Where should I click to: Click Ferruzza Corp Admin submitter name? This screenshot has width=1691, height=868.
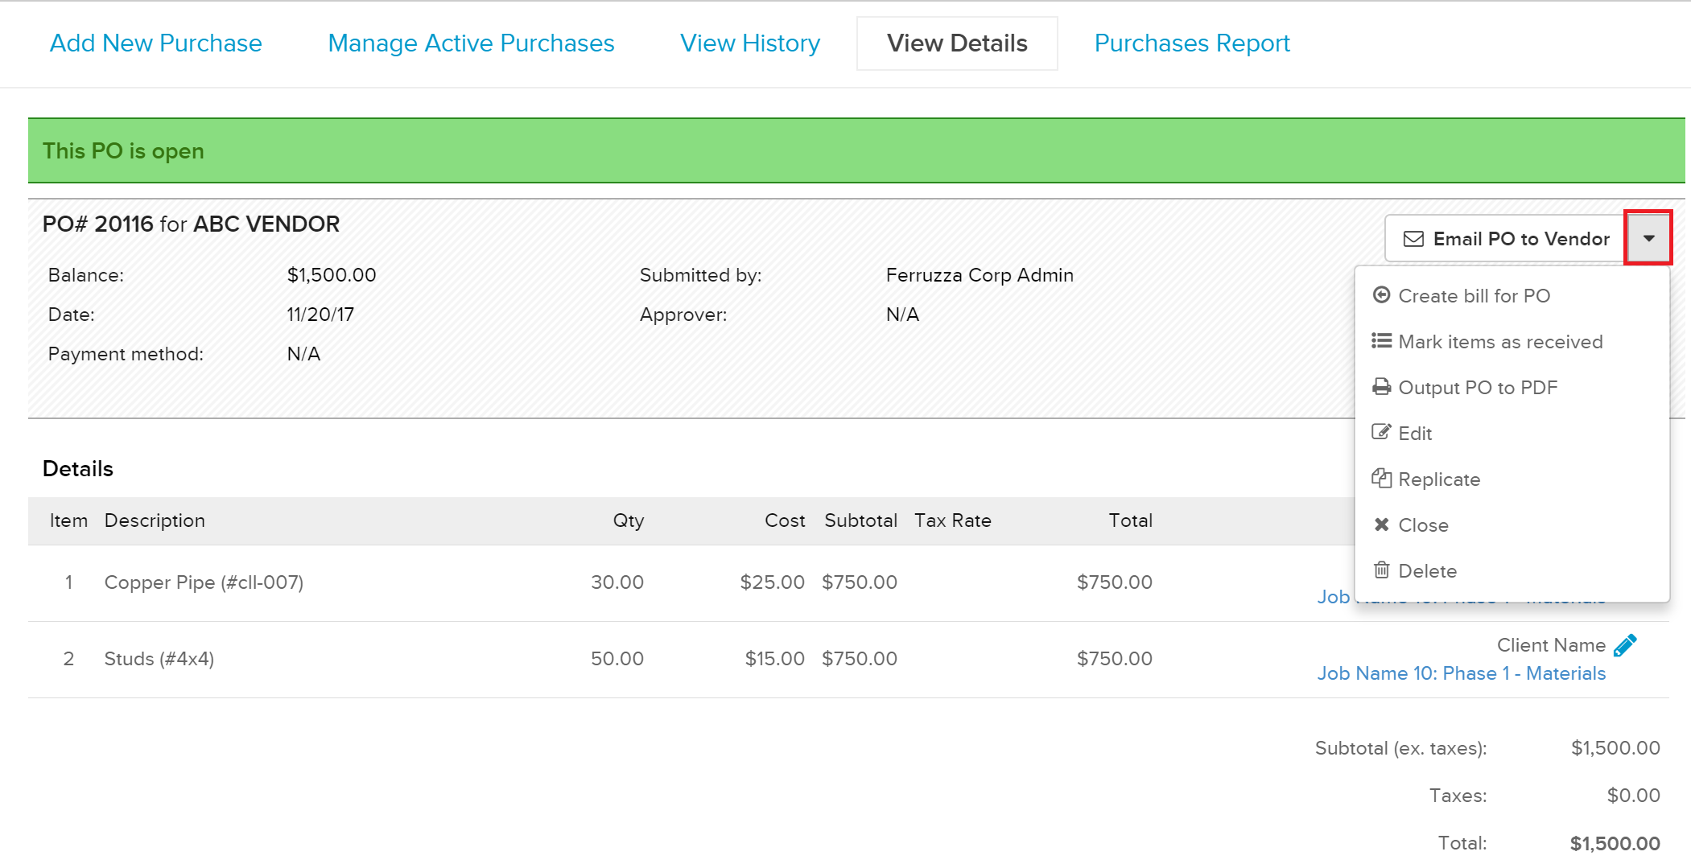(980, 275)
